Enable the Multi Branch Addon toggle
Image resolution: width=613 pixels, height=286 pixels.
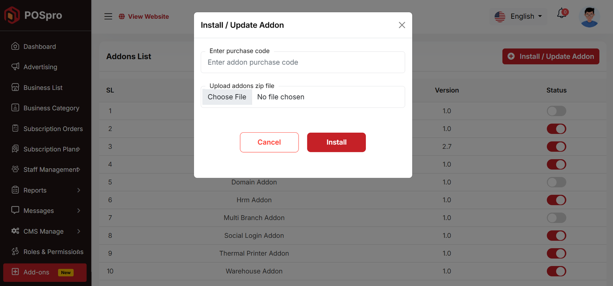(x=556, y=218)
